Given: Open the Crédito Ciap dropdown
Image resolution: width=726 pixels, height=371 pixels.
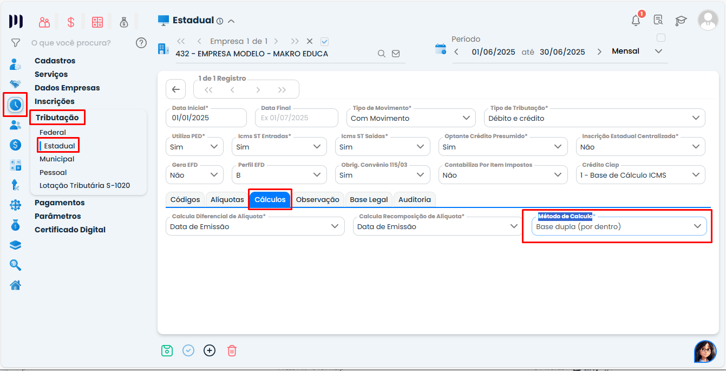Looking at the screenshot, I should click(x=640, y=175).
